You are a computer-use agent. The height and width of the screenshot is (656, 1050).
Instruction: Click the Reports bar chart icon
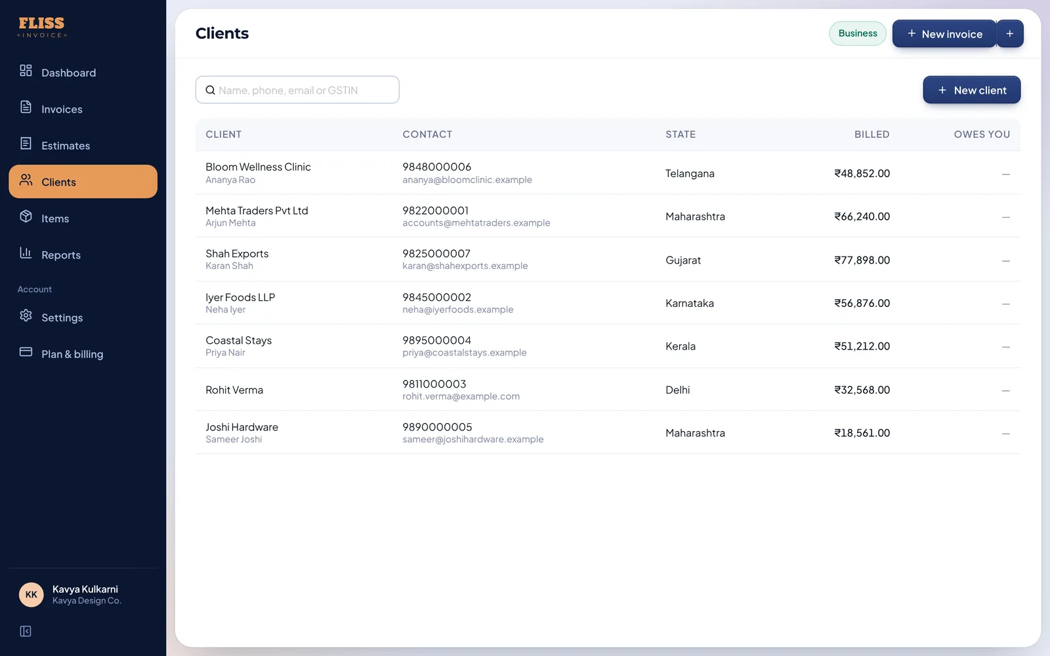tap(26, 253)
